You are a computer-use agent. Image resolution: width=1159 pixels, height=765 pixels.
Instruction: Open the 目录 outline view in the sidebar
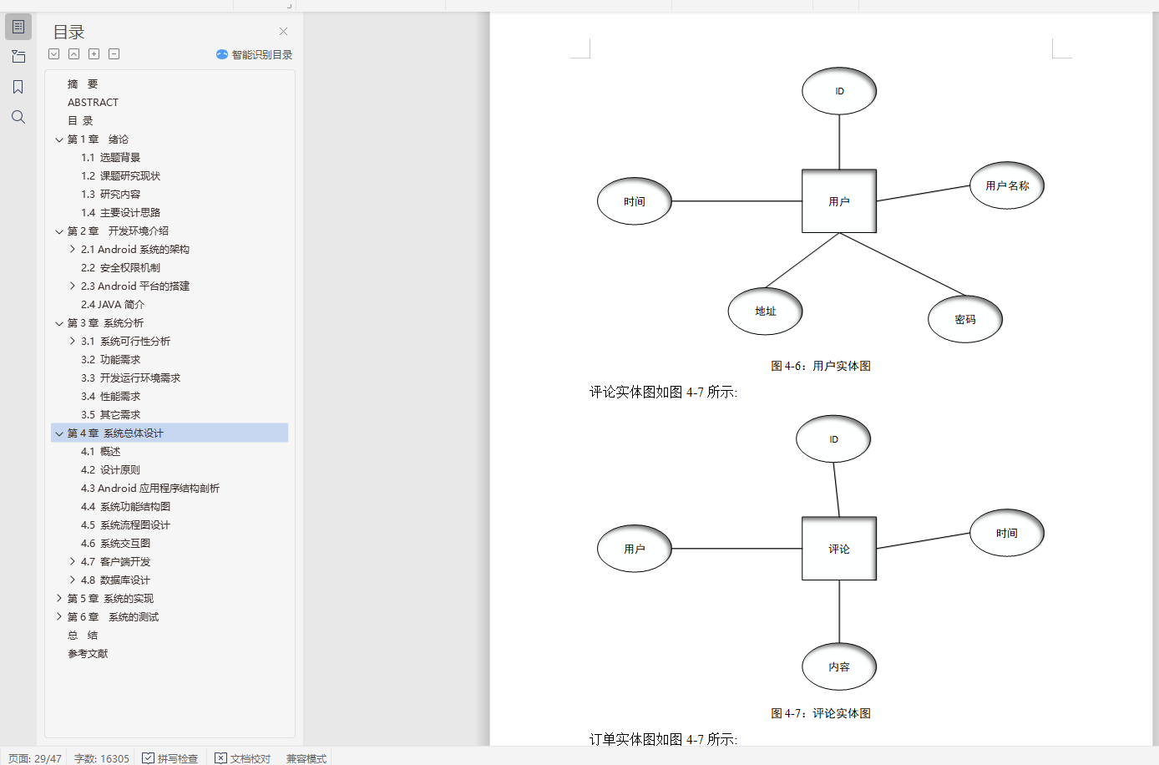18,27
